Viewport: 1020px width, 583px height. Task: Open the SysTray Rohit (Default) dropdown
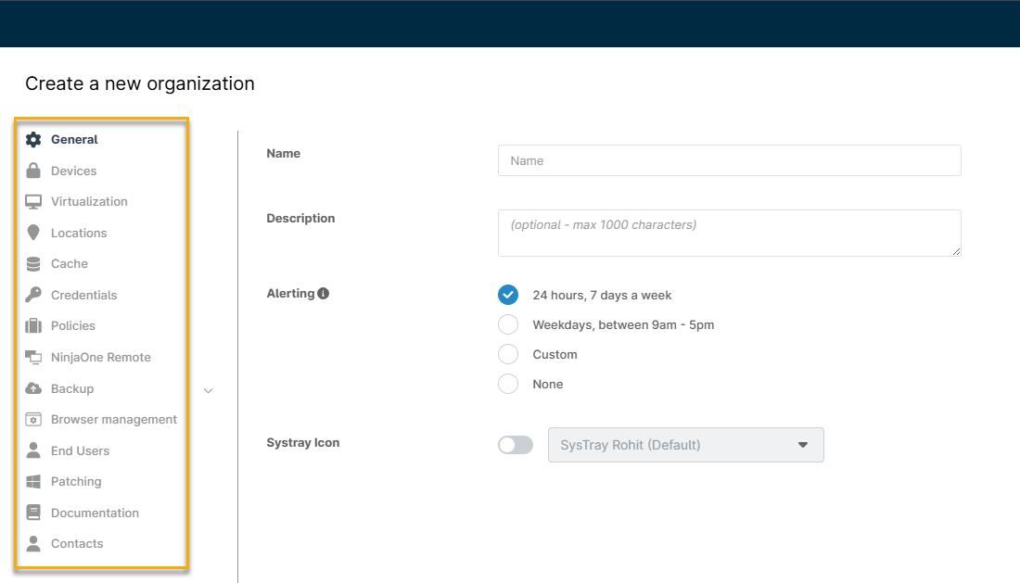click(685, 445)
